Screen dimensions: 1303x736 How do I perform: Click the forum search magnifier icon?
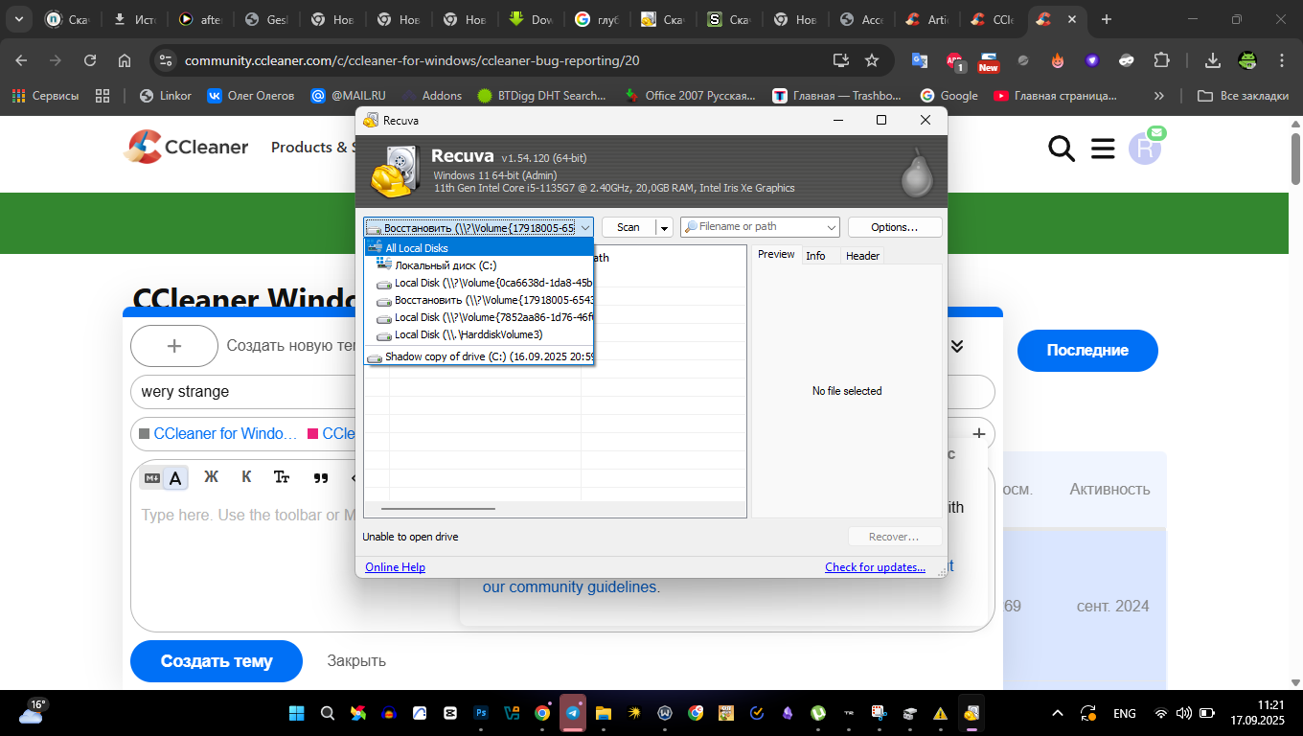point(1061,149)
